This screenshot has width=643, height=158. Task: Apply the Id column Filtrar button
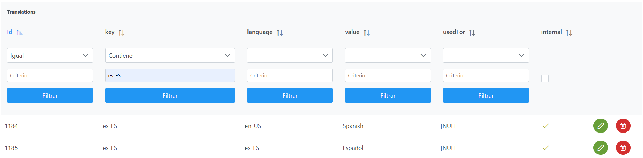point(50,95)
